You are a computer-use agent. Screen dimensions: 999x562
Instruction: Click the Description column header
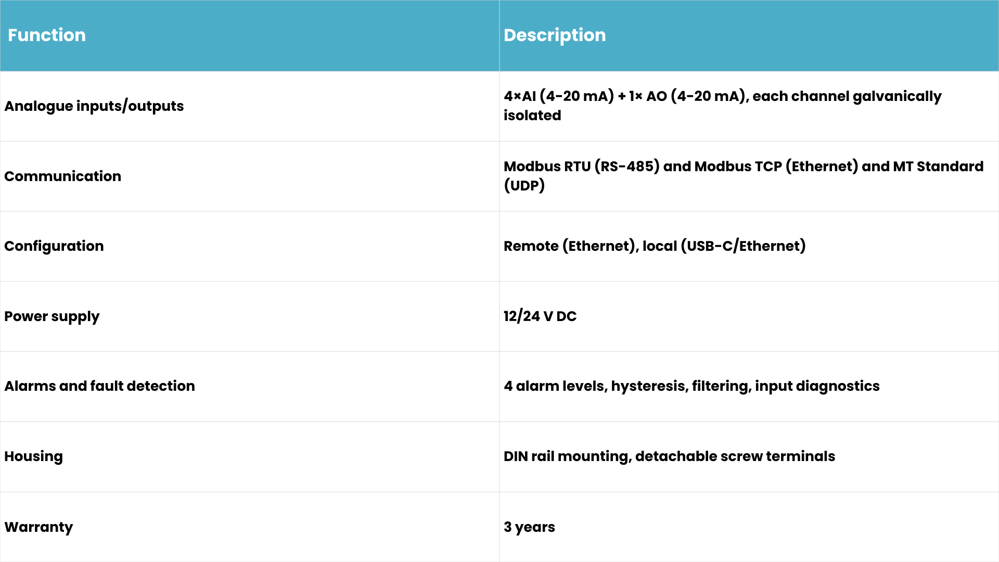point(555,35)
